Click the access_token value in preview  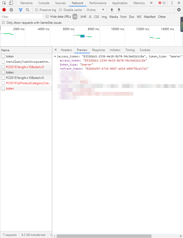click(115, 60)
